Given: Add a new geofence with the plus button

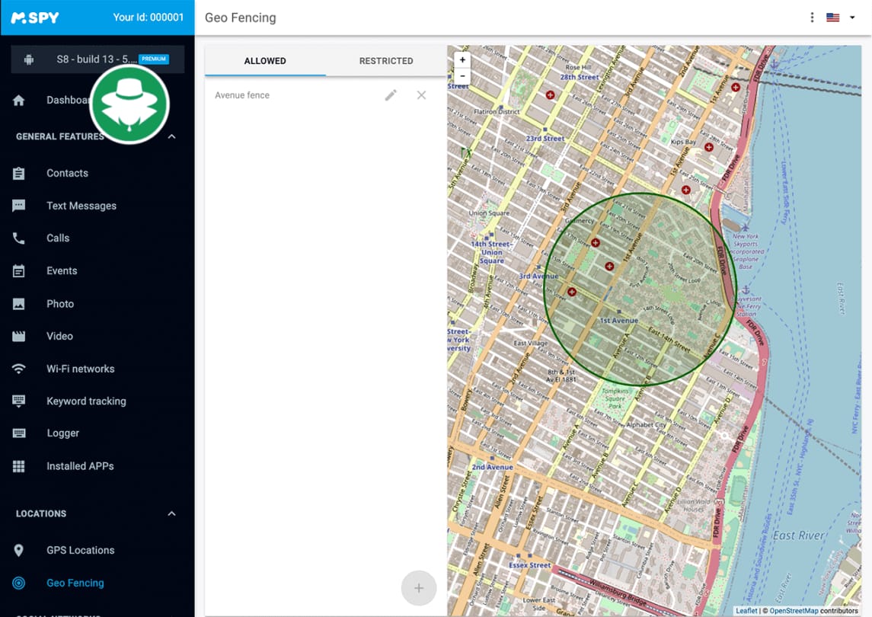Looking at the screenshot, I should 419,588.
